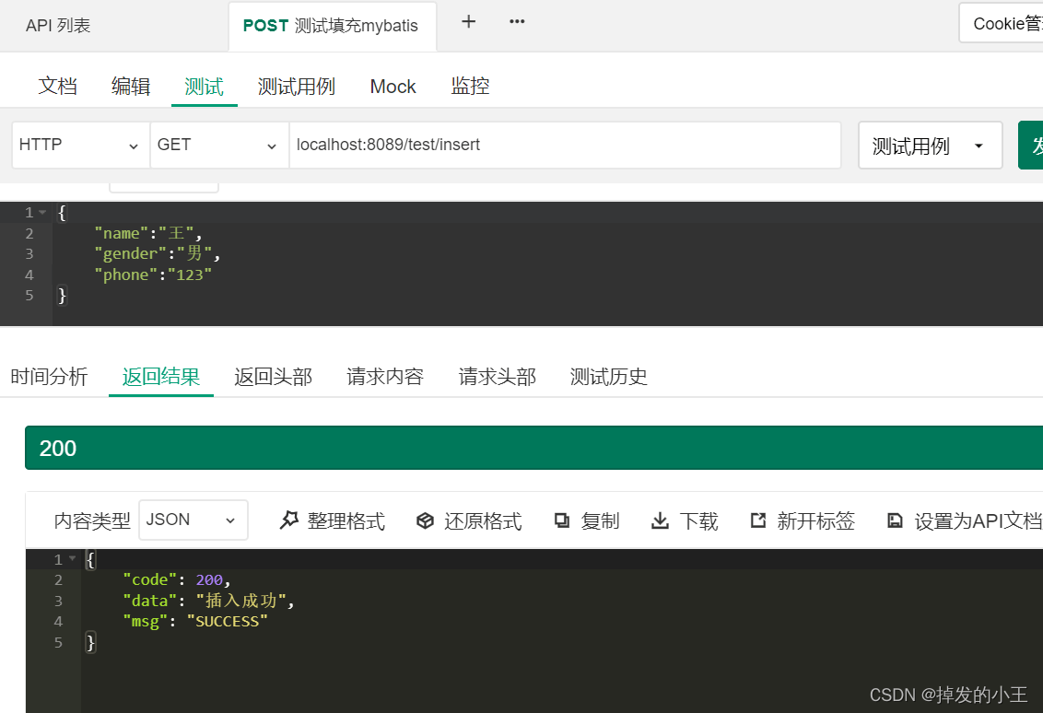Open the HTTP protocol dropdown
1043x713 pixels.
tap(80, 145)
